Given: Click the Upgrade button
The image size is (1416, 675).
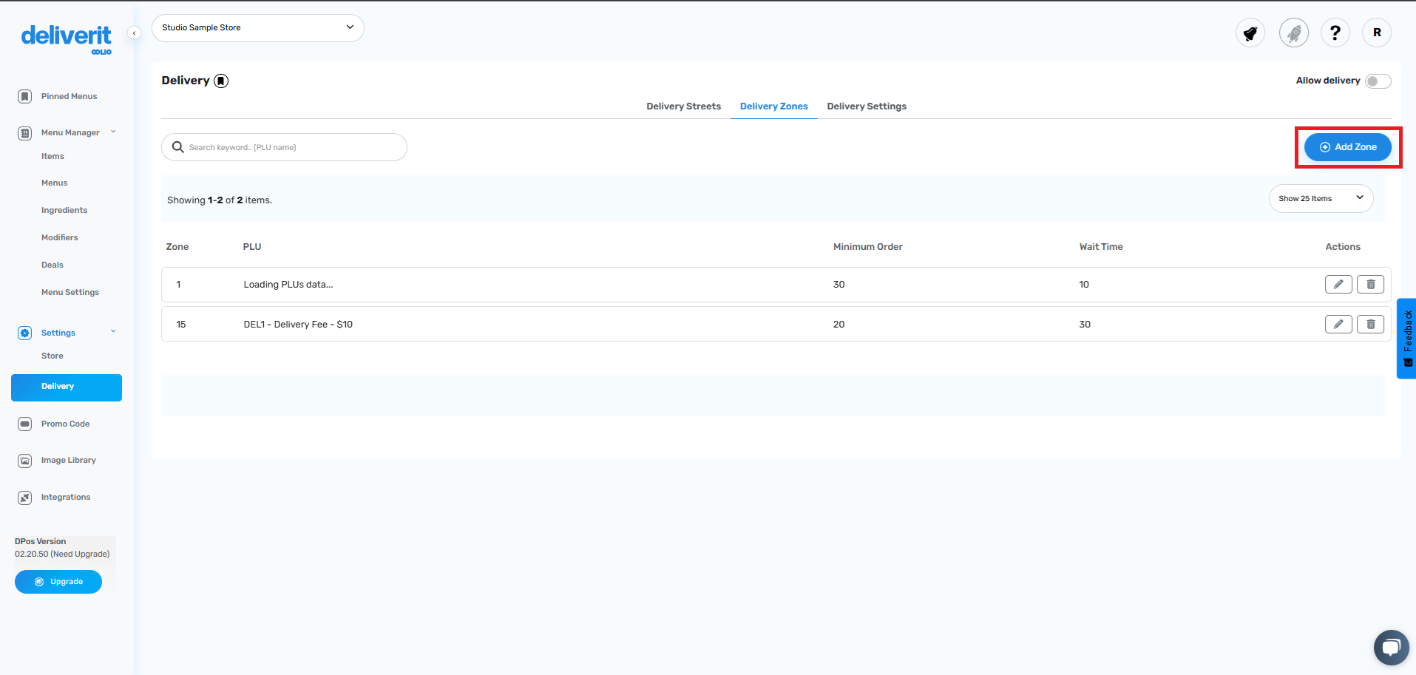Looking at the screenshot, I should (x=58, y=582).
